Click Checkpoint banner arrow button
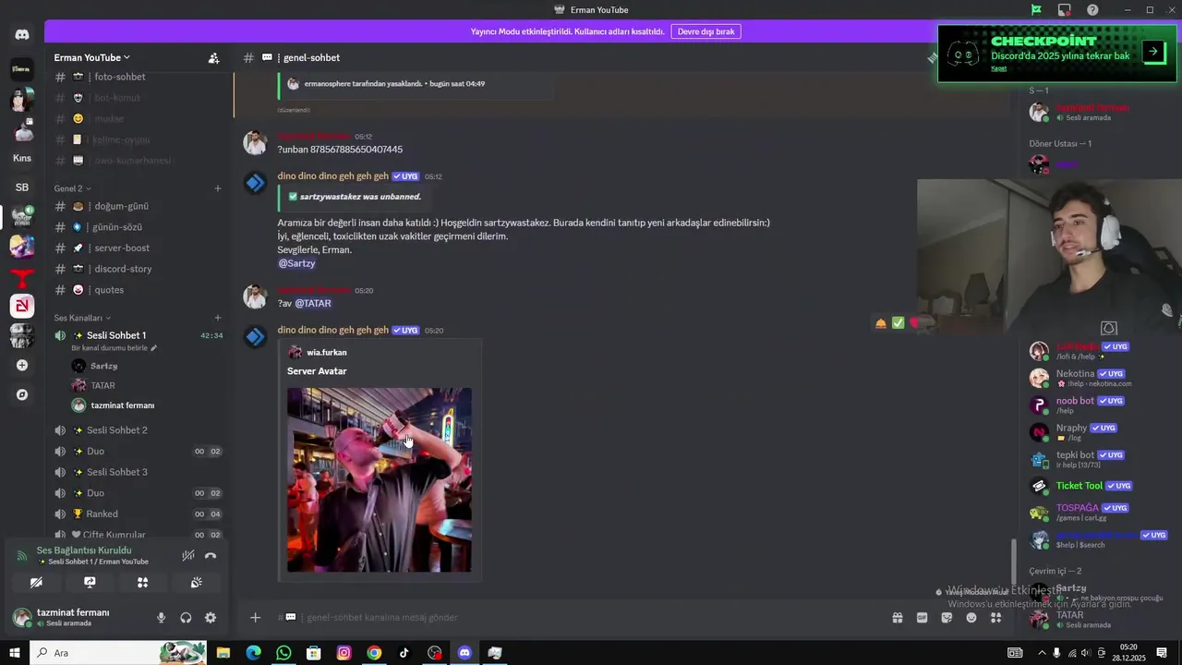The image size is (1182, 665). (1153, 52)
